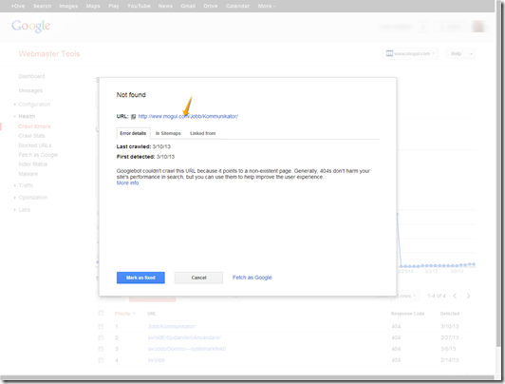
Task: Open Messages in the sidebar
Action: [x=30, y=90]
